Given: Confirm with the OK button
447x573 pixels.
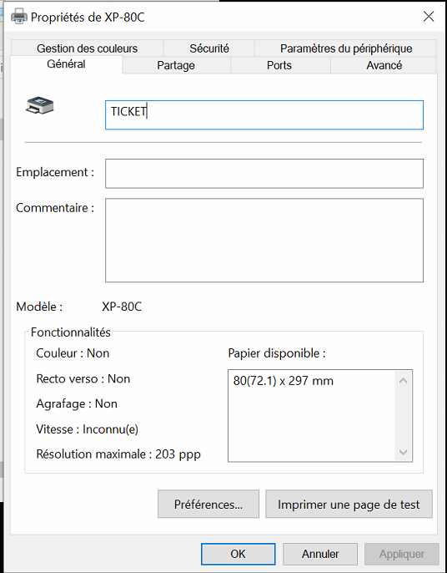Looking at the screenshot, I should pyautogui.click(x=238, y=554).
